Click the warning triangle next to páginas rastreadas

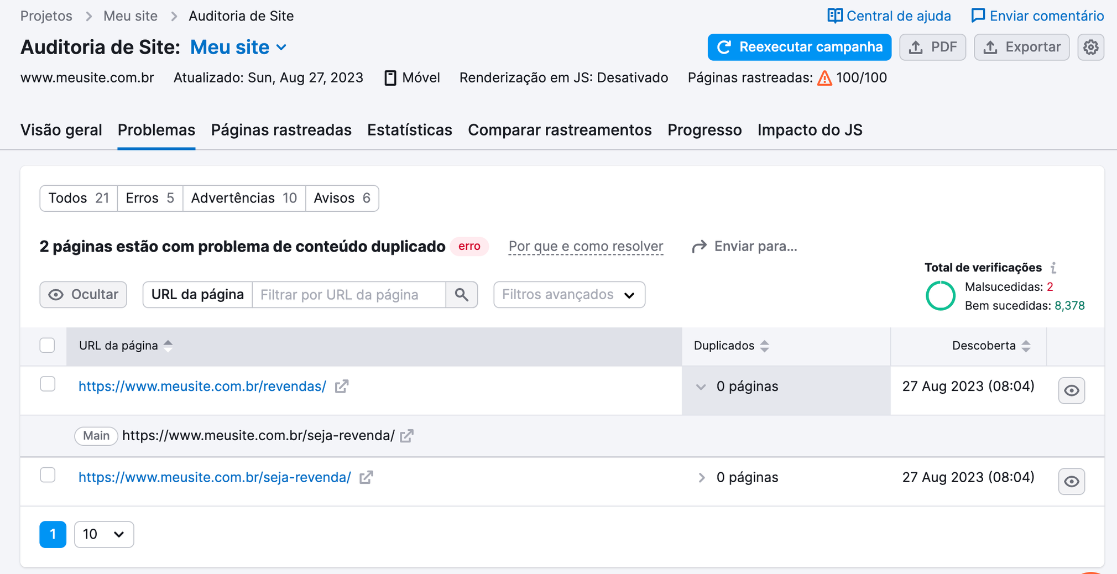(x=824, y=78)
